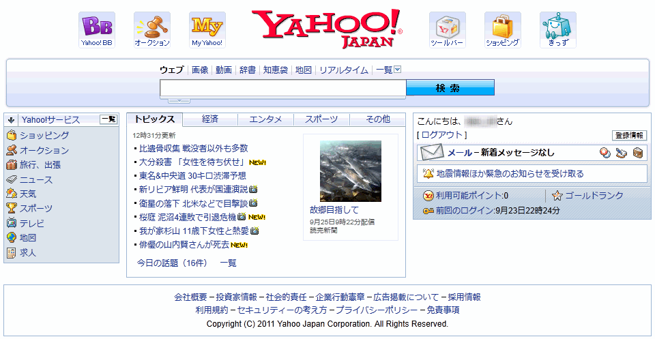Click the box icon at mail row end
Image resolution: width=655 pixels, height=339 pixels.
click(637, 153)
